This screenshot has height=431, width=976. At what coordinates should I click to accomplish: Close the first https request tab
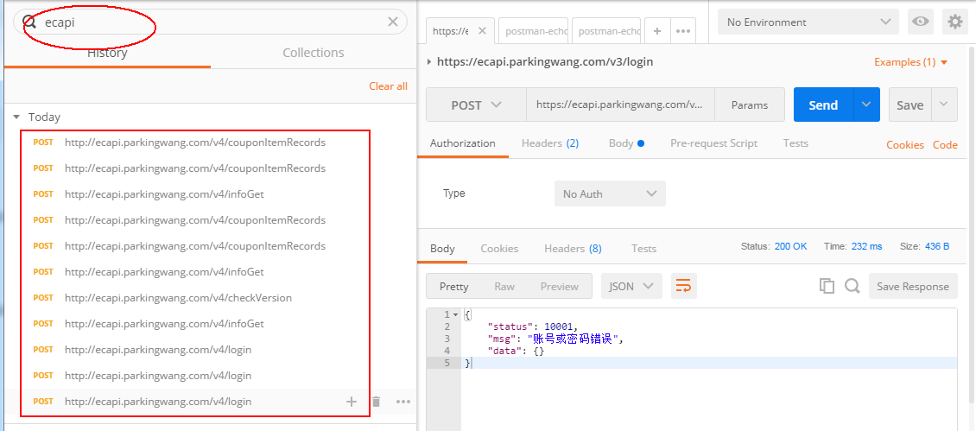pyautogui.click(x=485, y=31)
